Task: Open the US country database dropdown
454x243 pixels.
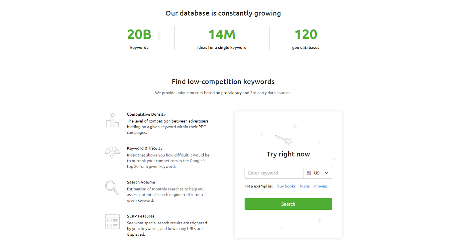Action: pos(318,173)
